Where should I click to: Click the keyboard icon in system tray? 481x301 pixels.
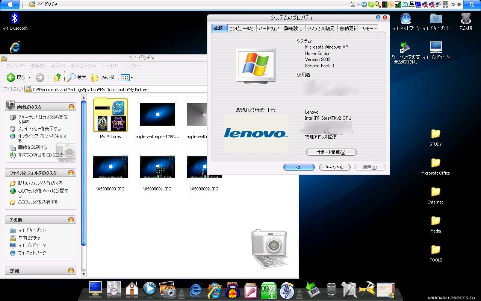352,5
